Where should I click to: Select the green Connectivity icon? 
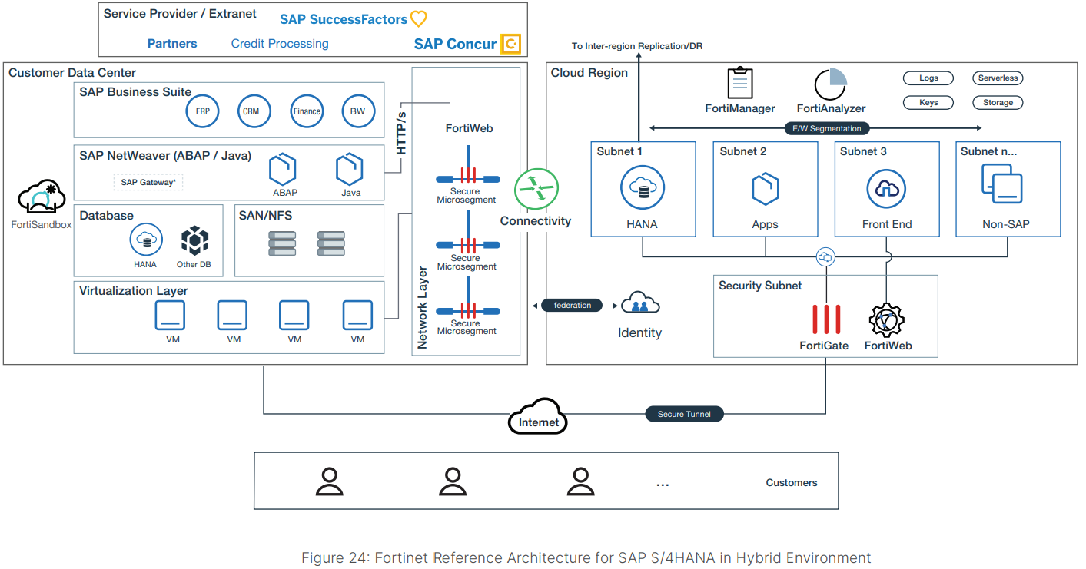[x=536, y=187]
